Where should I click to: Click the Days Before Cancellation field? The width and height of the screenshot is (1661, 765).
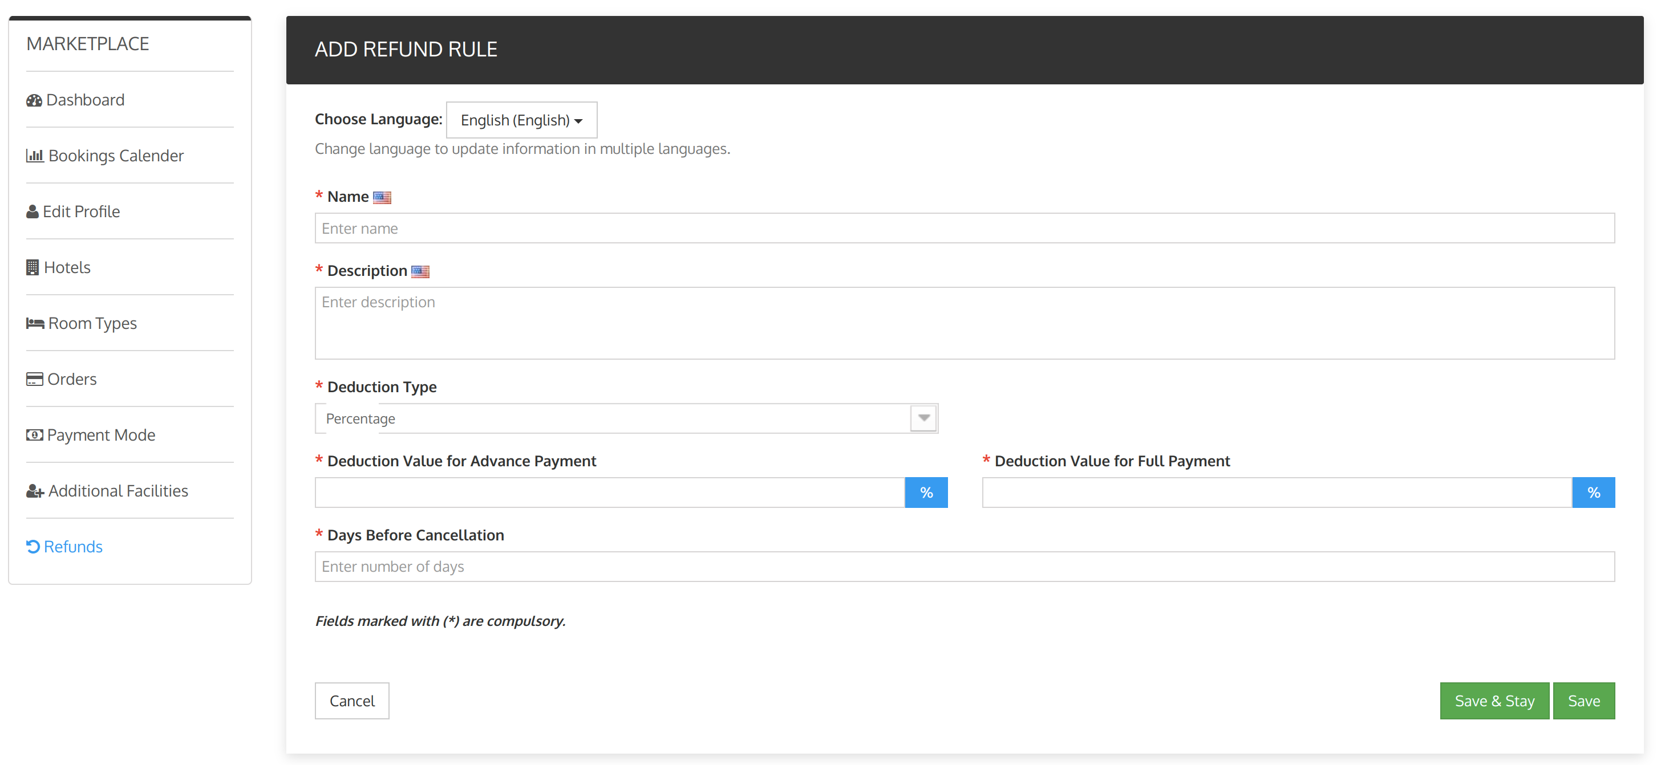coord(965,566)
